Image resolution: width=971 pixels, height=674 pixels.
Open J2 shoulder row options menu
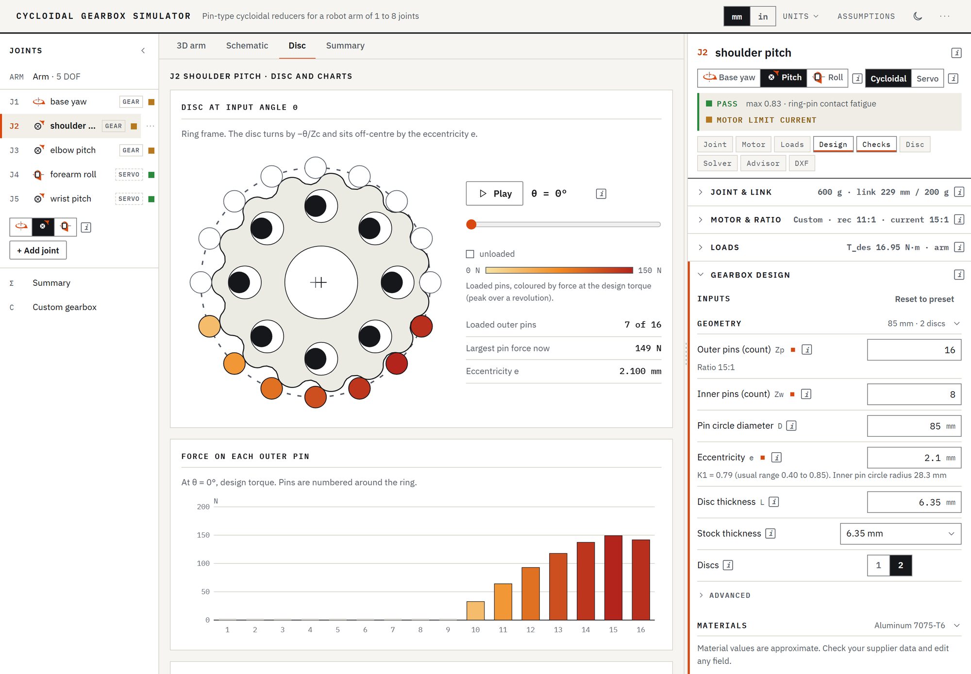tap(151, 126)
